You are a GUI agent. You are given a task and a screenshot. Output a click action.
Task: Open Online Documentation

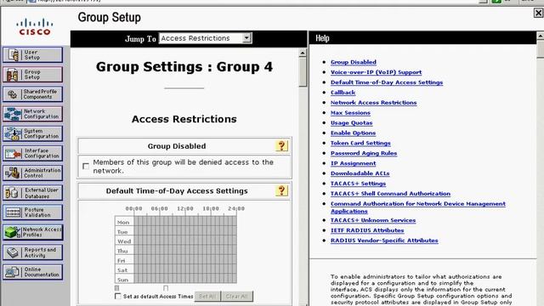(x=32, y=272)
